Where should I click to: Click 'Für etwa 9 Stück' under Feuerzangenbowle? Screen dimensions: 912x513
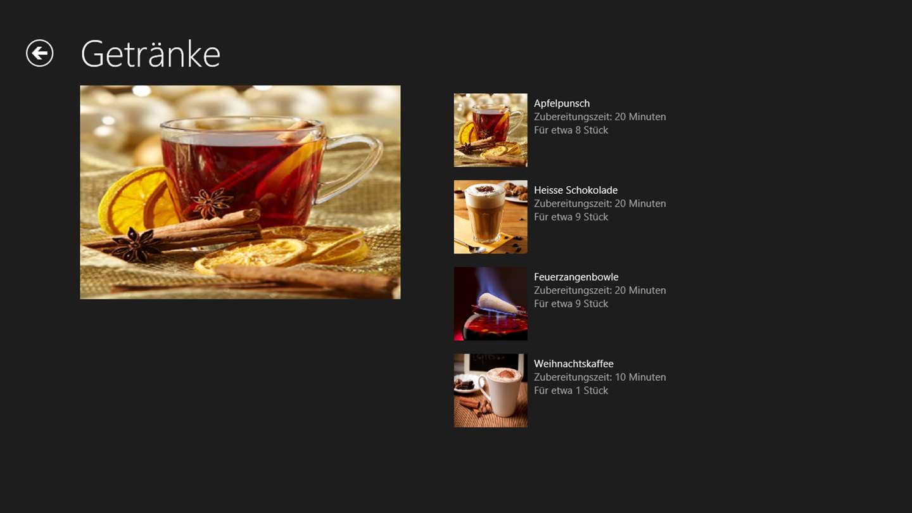point(571,303)
